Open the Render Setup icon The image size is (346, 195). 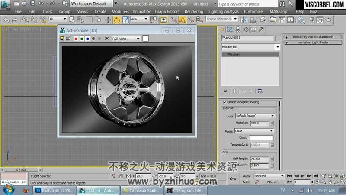click(x=311, y=20)
